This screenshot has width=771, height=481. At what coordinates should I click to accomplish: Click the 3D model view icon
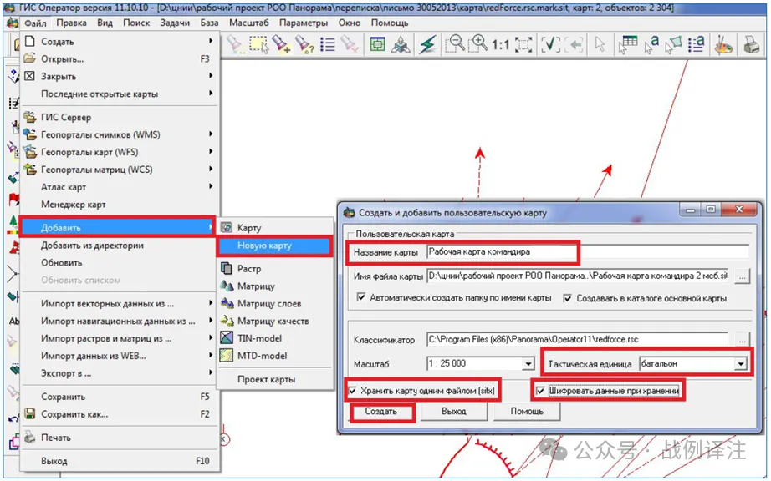401,44
